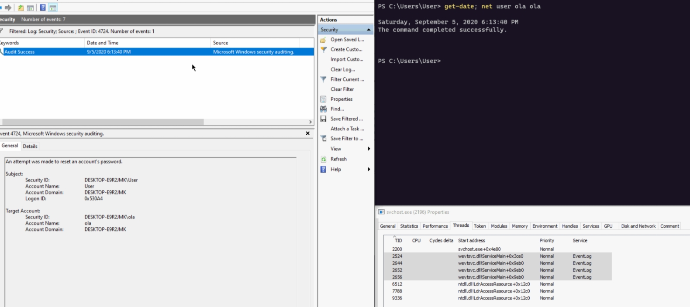Screen dimensions: 690x307
Task: Click the Find binoculars action
Action: point(324,109)
